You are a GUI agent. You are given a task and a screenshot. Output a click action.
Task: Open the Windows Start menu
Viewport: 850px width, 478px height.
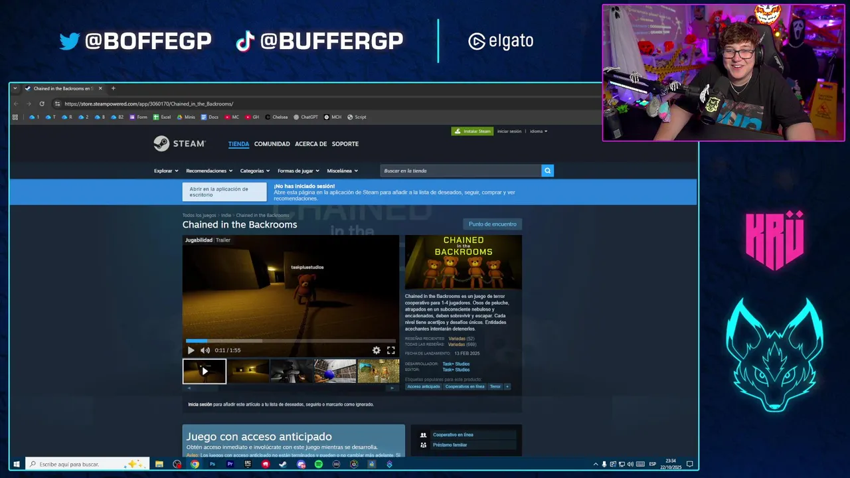(17, 464)
